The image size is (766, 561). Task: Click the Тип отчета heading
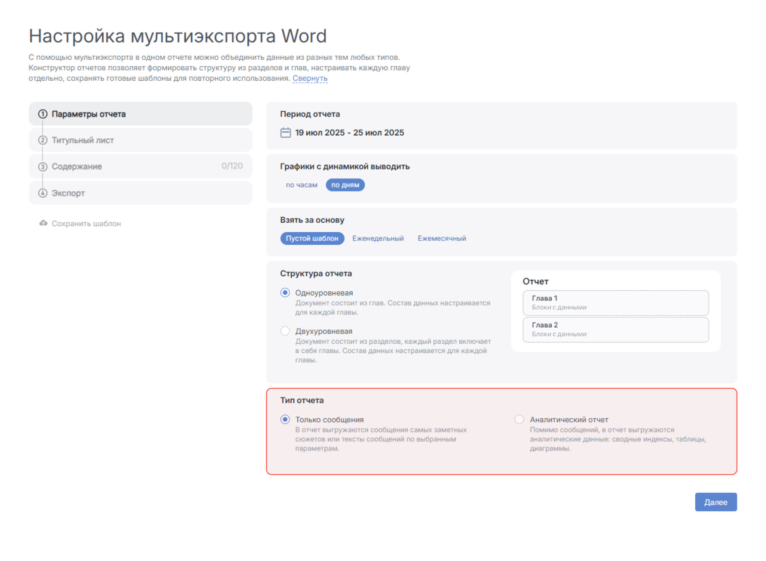(x=302, y=400)
